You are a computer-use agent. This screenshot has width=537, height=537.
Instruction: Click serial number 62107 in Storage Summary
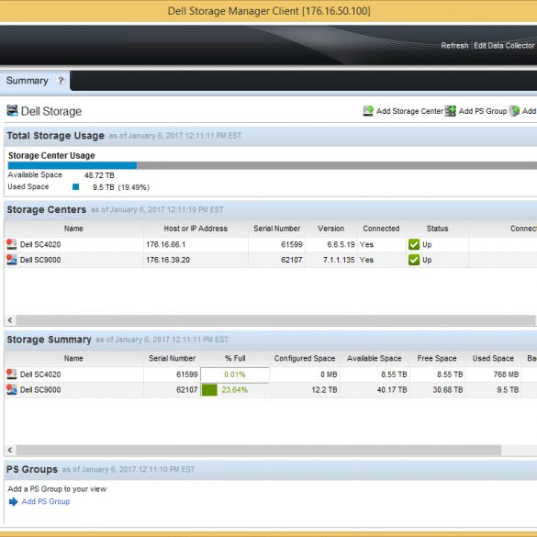186,390
